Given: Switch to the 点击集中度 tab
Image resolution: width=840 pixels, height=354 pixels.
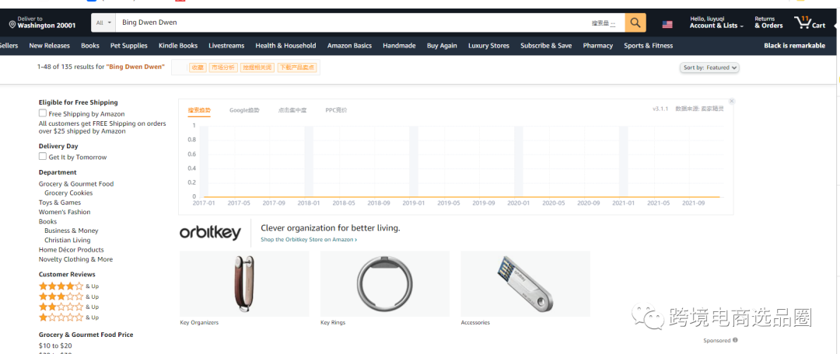Looking at the screenshot, I should tap(292, 110).
